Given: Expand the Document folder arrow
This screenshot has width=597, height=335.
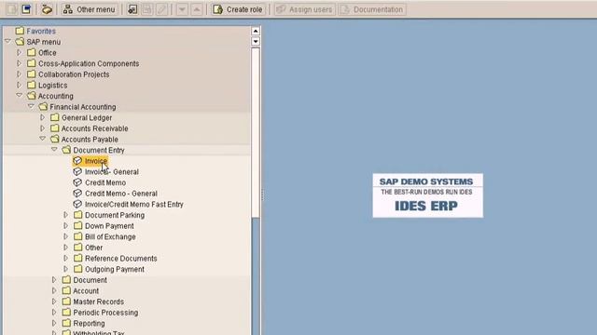Looking at the screenshot, I should click(54, 280).
